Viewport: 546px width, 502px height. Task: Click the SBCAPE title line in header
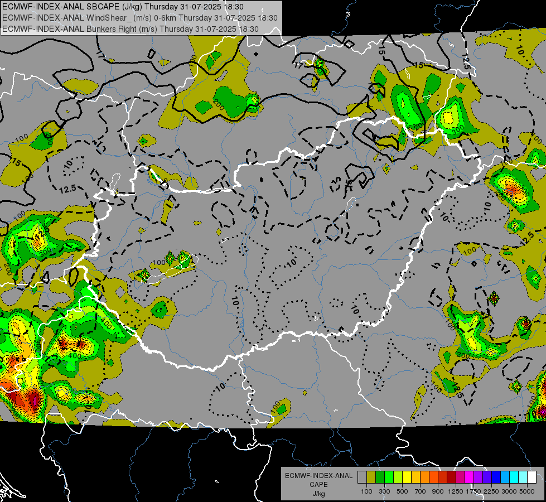(123, 7)
